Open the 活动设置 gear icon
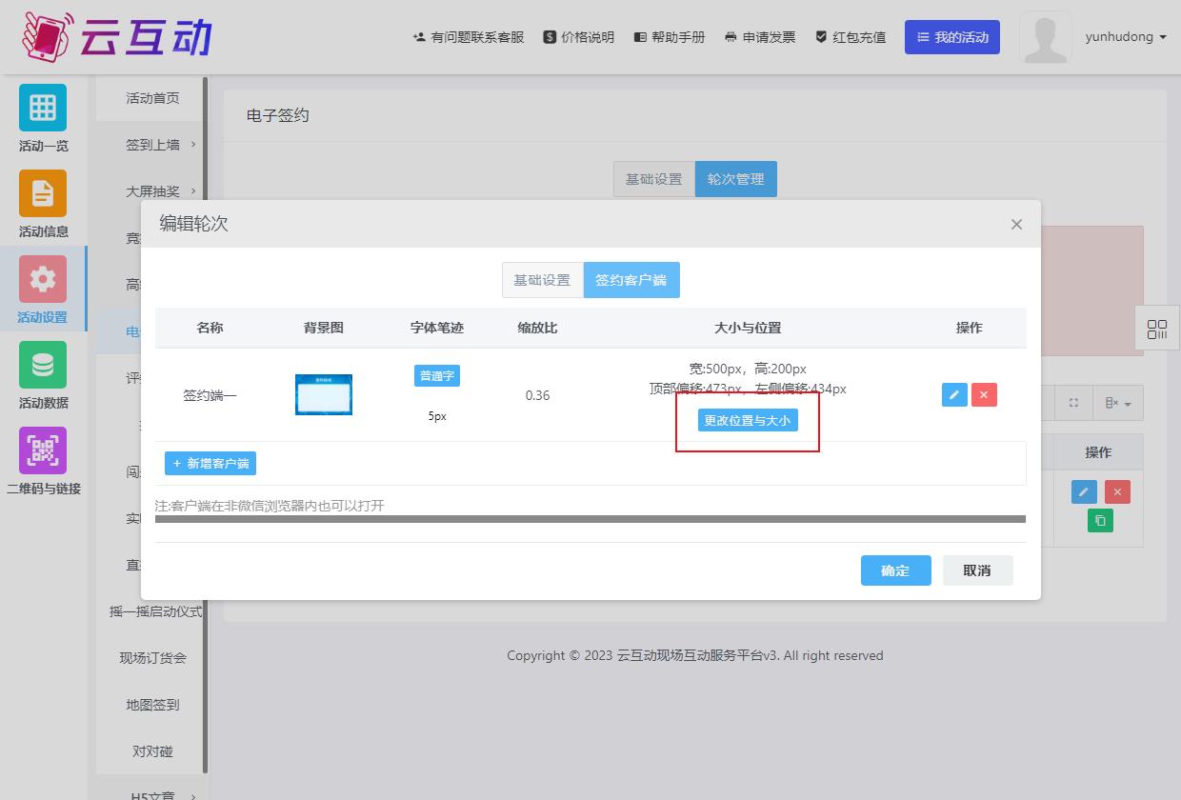1181x800 pixels. pyautogui.click(x=43, y=279)
